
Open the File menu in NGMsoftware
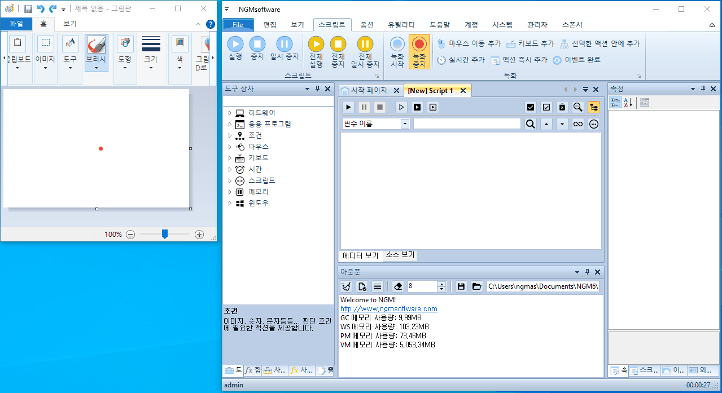(x=238, y=25)
